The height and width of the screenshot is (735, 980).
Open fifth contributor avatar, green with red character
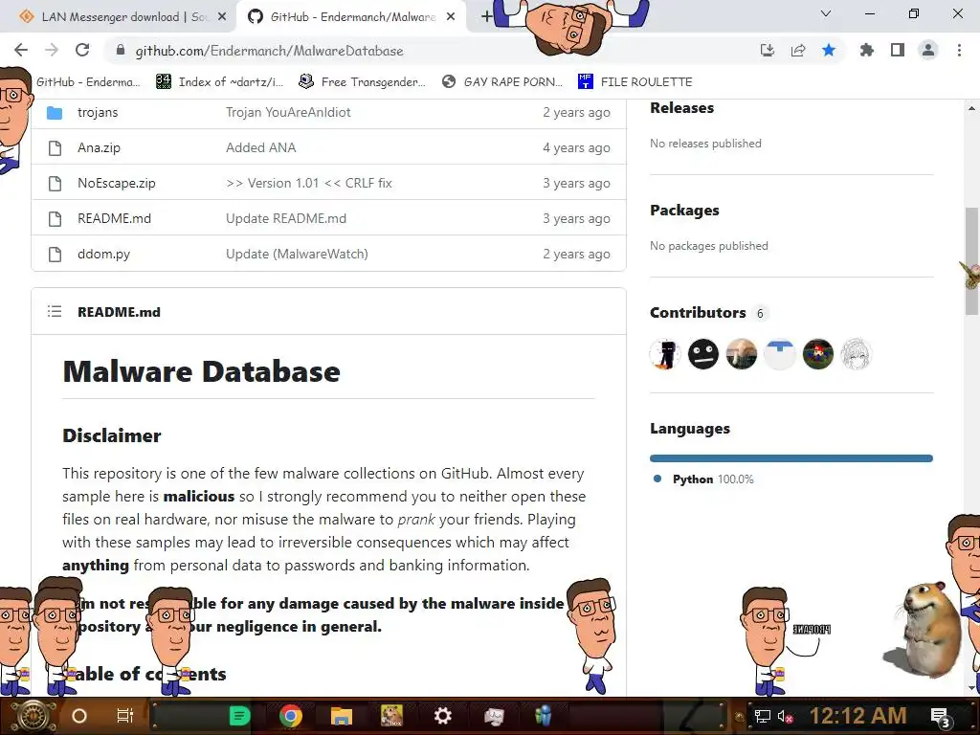coord(817,354)
